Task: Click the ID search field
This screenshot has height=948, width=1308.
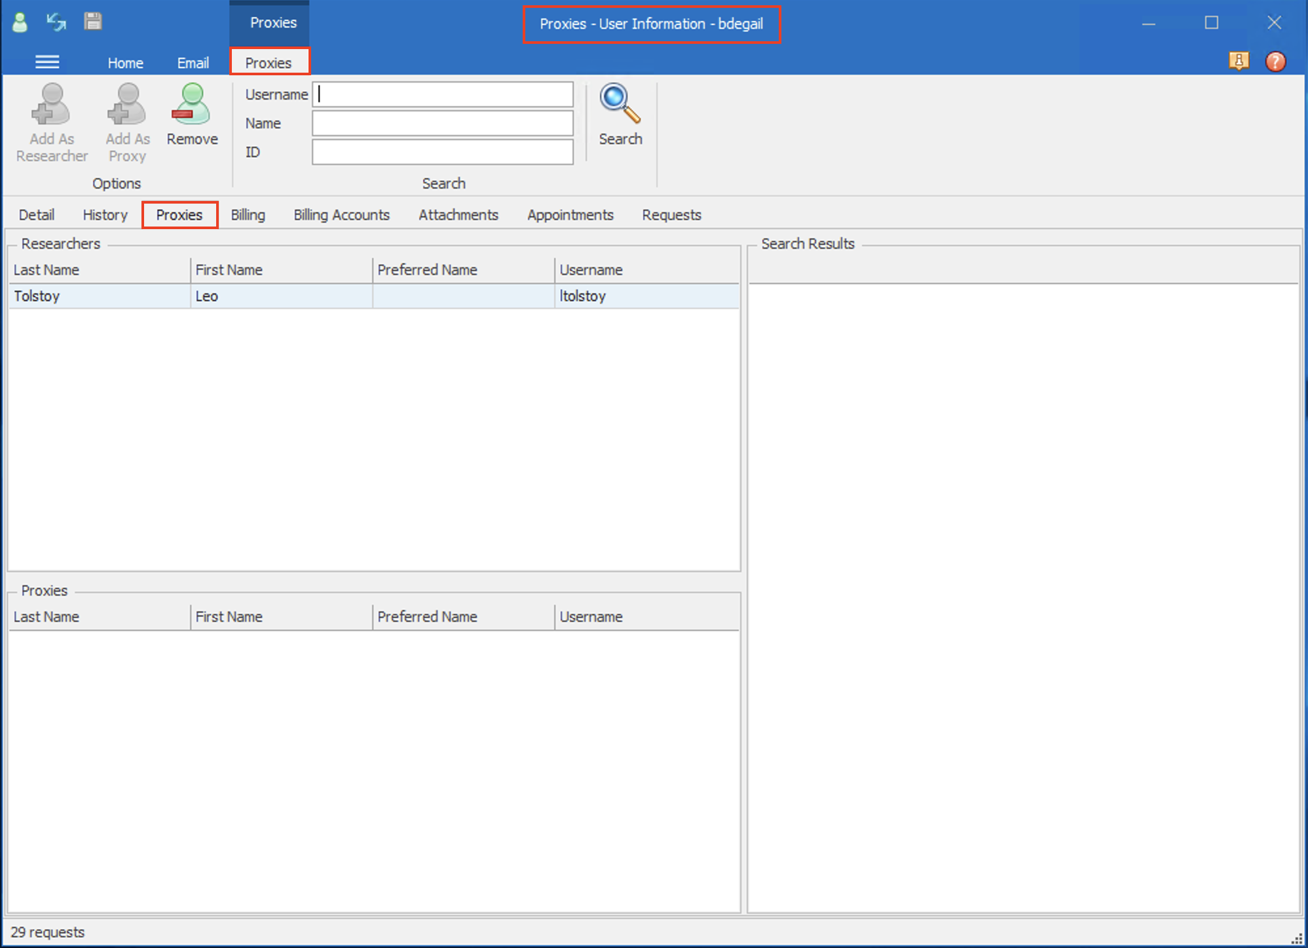Action: tap(443, 152)
